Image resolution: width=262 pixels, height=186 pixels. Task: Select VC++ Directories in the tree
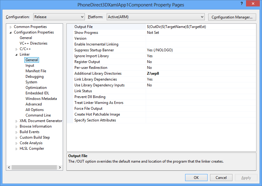tap(33, 43)
